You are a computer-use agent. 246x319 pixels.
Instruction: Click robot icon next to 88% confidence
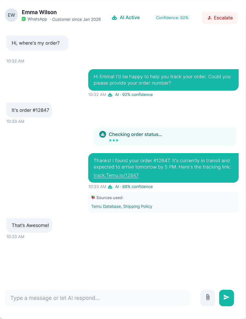[x=110, y=187]
